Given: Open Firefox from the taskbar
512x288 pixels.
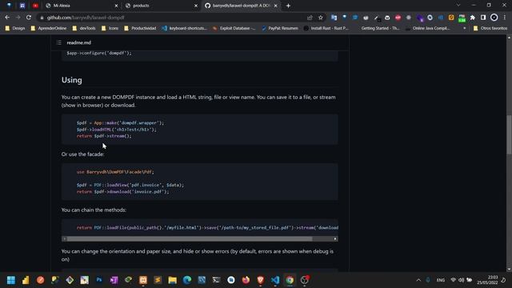Looking at the screenshot, I should click(246, 280).
